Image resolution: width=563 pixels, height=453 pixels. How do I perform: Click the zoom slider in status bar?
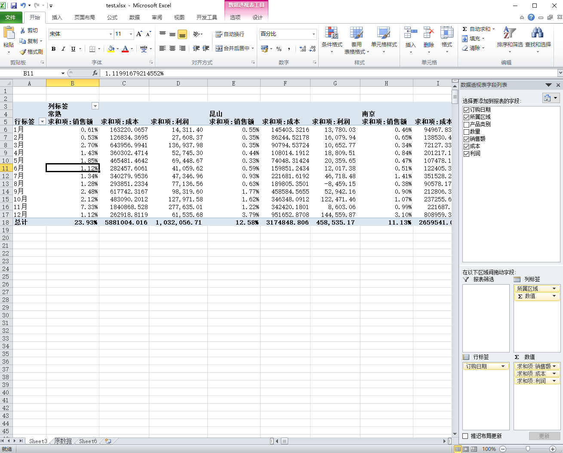click(528, 449)
